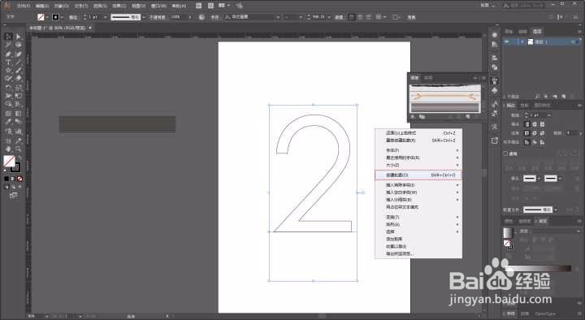The width and height of the screenshot is (585, 320).
Task: Open 字体 submenu in context menu
Action: click(x=418, y=150)
